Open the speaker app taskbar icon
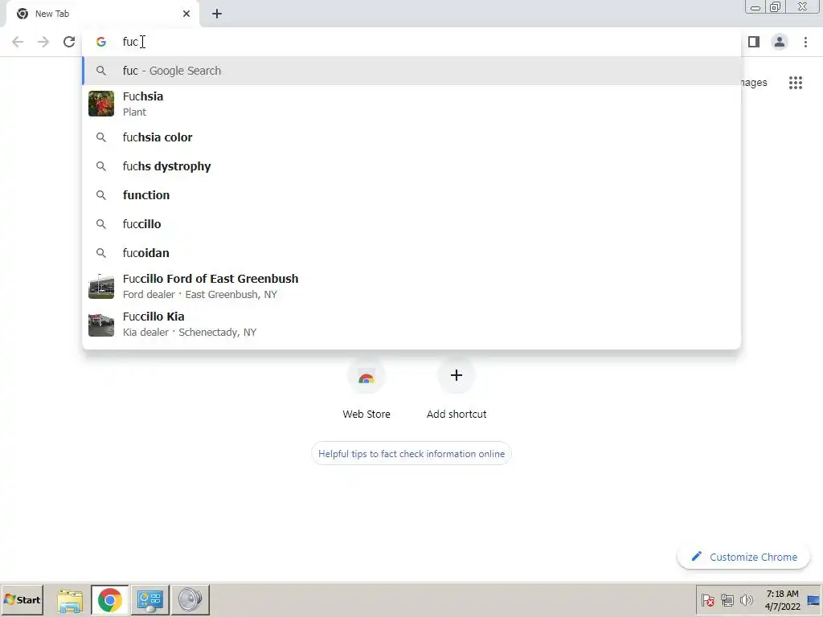The height and width of the screenshot is (617, 823). point(190,600)
